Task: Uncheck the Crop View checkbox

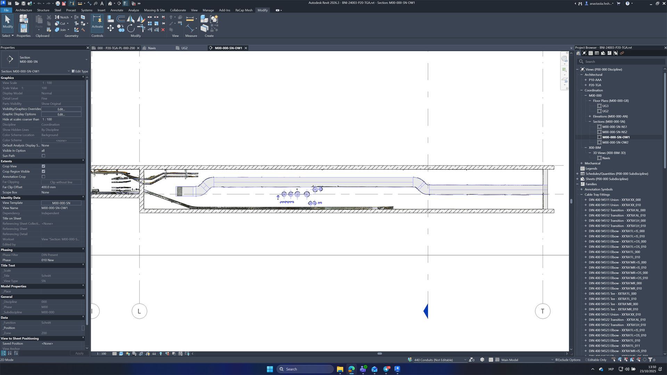Action: click(43, 166)
